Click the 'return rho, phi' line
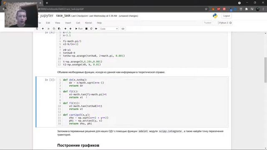 (81, 124)
